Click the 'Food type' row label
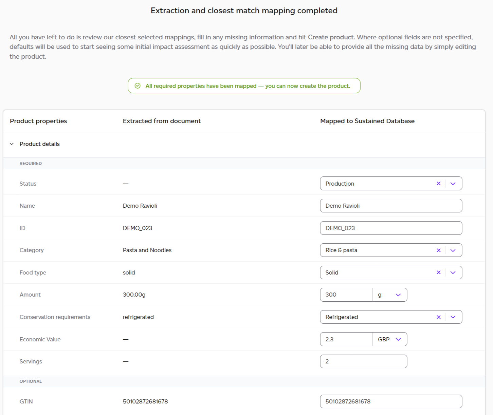The image size is (493, 415). pyautogui.click(x=33, y=272)
